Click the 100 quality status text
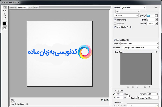Screen dimensions: 162x107 coord(105,100)
